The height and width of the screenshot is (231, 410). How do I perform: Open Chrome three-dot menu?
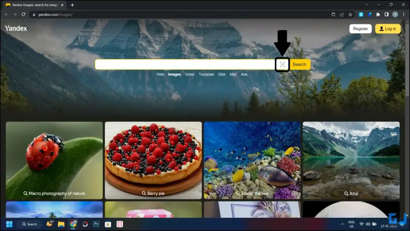coord(403,14)
